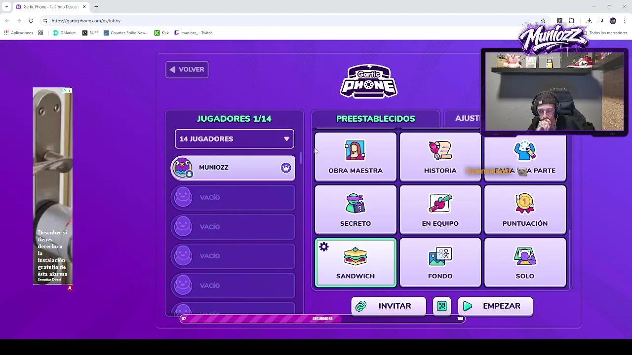
Task: Click the Gartic Phone logo
Action: [368, 81]
